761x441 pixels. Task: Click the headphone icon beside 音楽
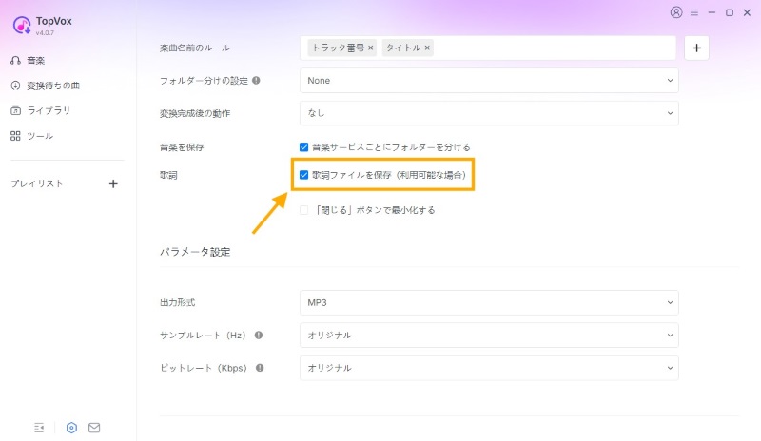click(15, 61)
